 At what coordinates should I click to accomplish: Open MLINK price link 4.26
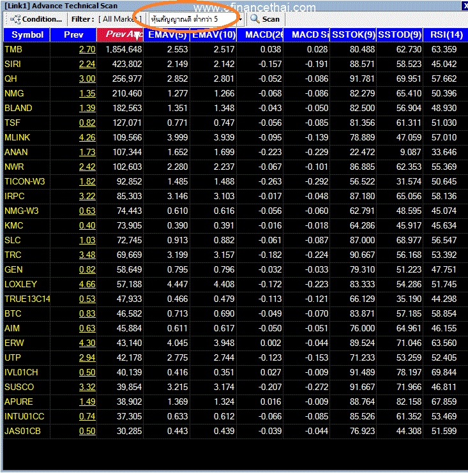(87, 137)
